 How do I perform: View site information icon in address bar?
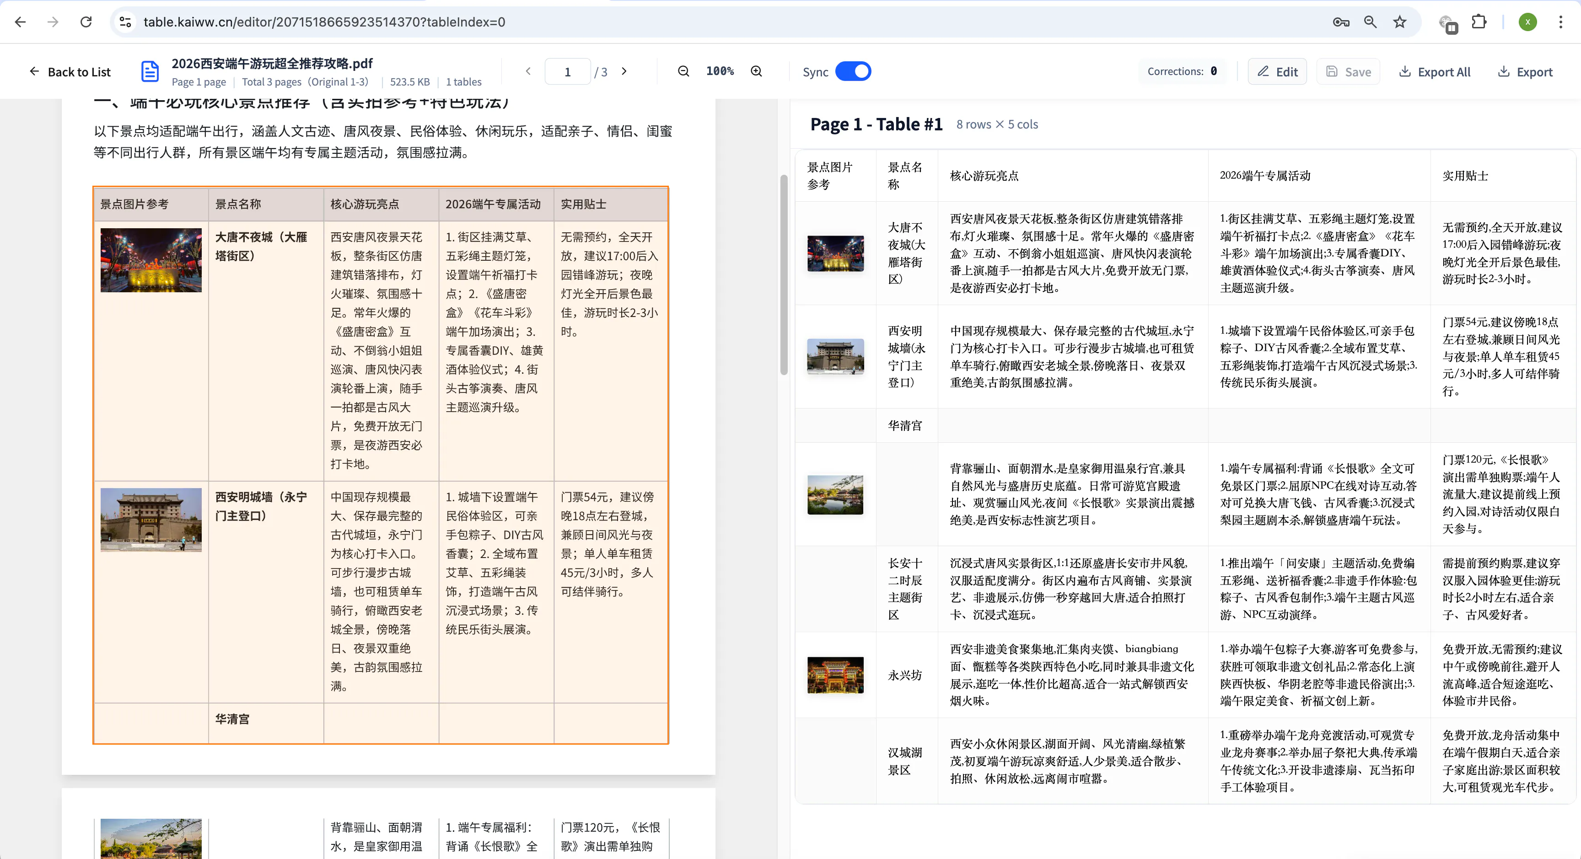[125, 22]
